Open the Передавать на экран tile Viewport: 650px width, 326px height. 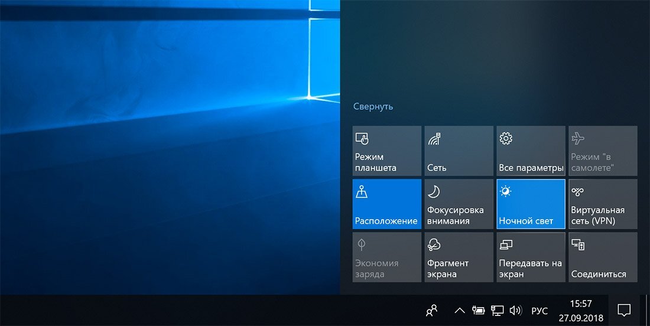point(531,257)
